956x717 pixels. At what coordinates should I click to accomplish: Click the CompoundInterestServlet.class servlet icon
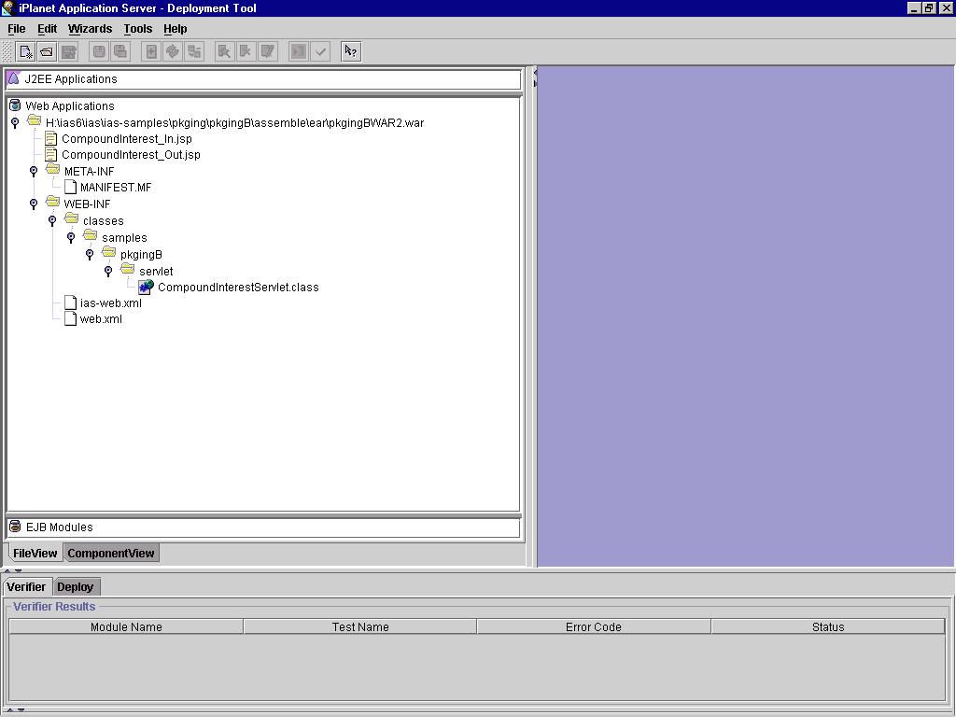pos(146,288)
